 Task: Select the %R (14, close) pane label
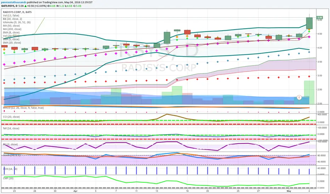[x=11, y=128]
